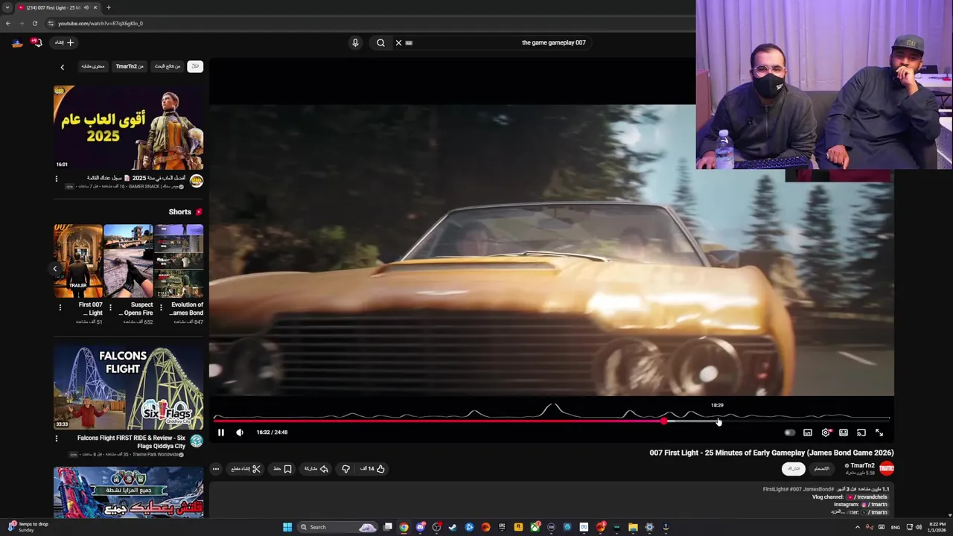The image size is (953, 536).
Task: Seek the red progress bar handle
Action: point(663,421)
